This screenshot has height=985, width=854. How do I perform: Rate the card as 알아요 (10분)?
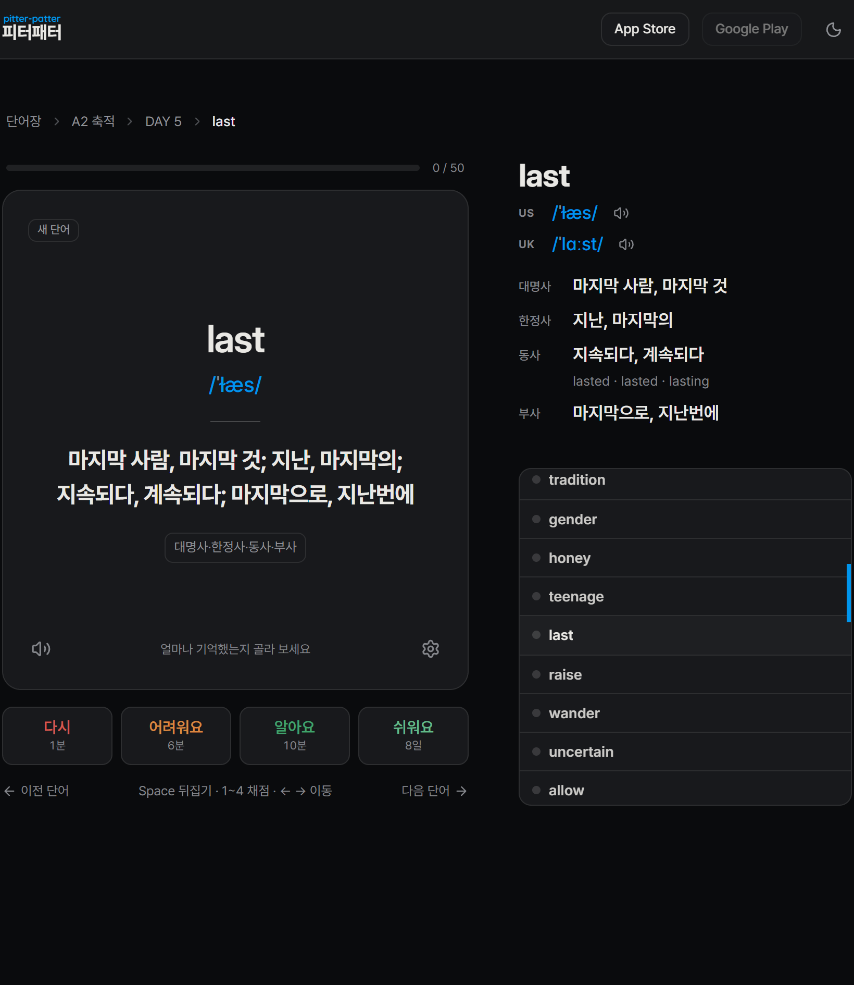(295, 736)
